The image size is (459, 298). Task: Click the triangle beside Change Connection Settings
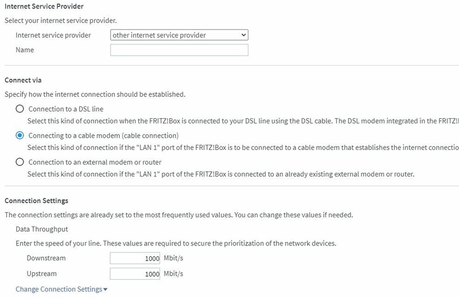click(x=106, y=289)
